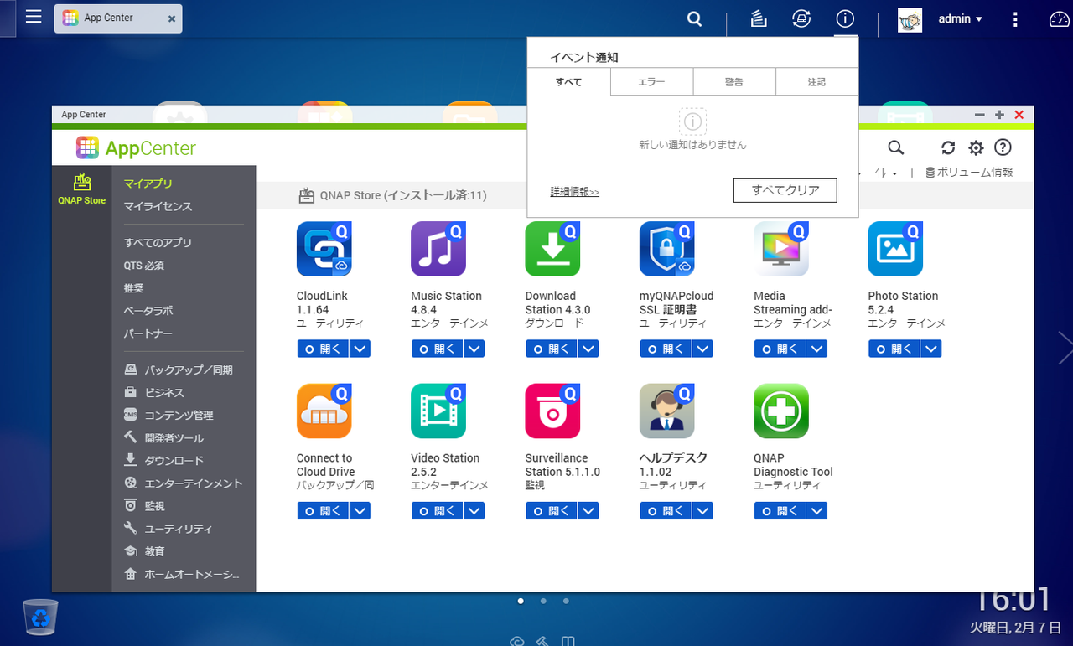Viewport: 1073px width, 646px height.
Task: Close the App Center taskbar tab
Action: [x=172, y=18]
